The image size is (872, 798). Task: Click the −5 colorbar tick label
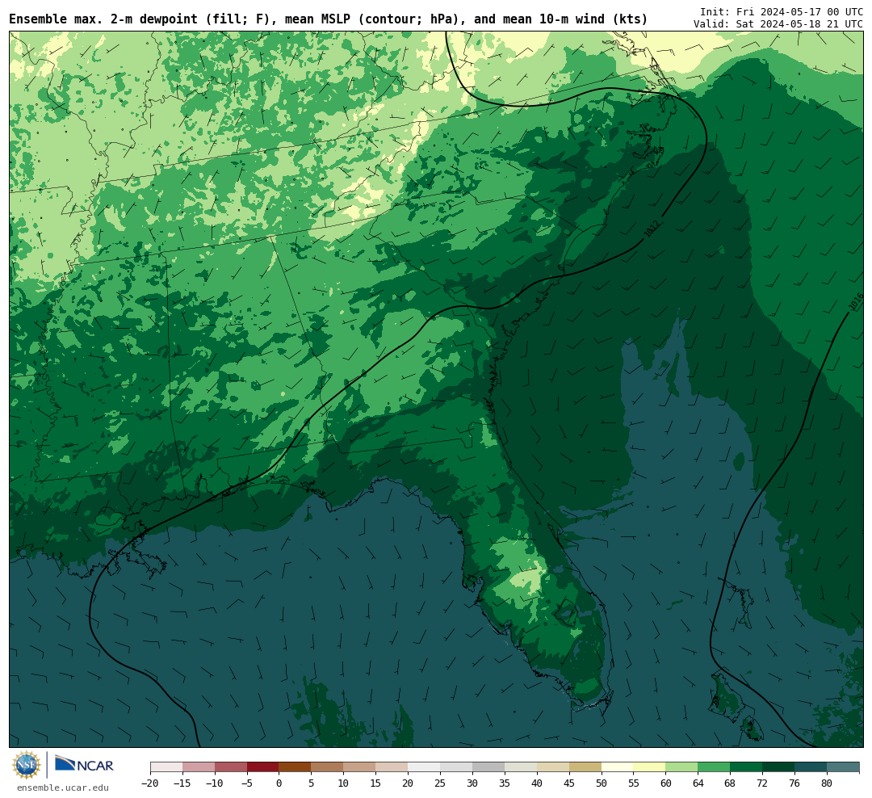pos(247,783)
